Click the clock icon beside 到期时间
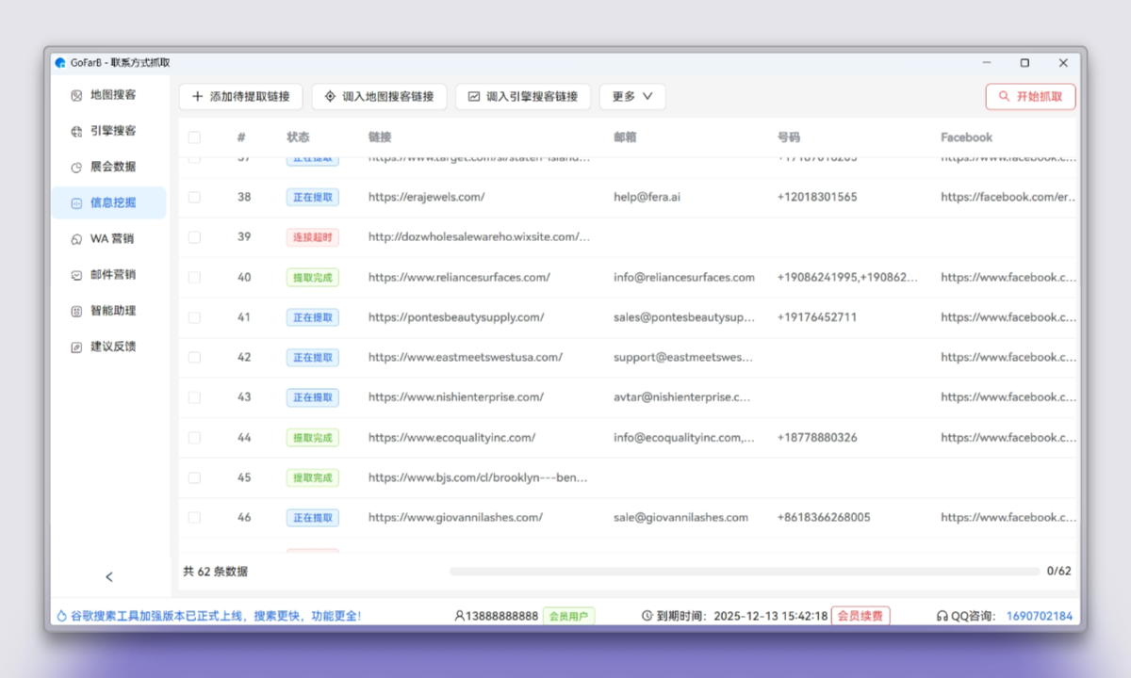Screen dimensions: 1131x678 pos(647,616)
